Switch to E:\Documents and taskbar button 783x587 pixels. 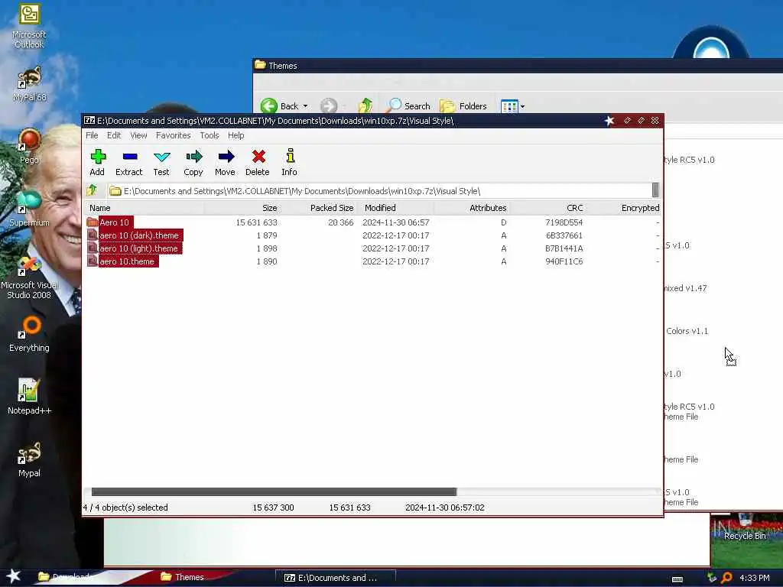pos(336,578)
